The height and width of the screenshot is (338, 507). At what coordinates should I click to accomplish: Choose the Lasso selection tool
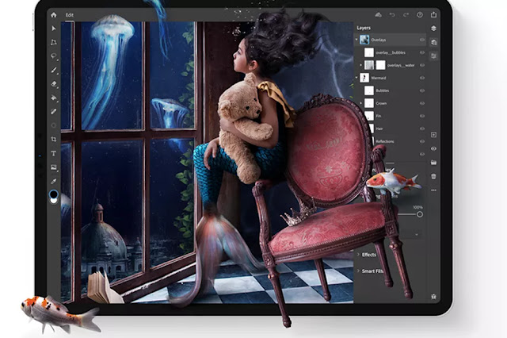pyautogui.click(x=54, y=56)
